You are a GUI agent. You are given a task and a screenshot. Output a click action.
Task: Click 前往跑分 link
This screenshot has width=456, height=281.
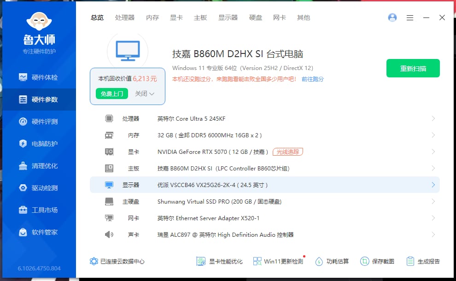pos(312,79)
